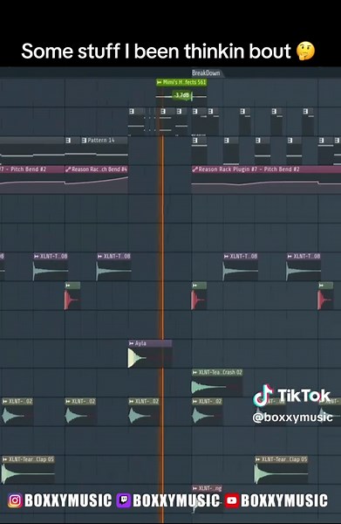Click the 3.7dB volume handle on Mimi's clip

pyautogui.click(x=182, y=95)
